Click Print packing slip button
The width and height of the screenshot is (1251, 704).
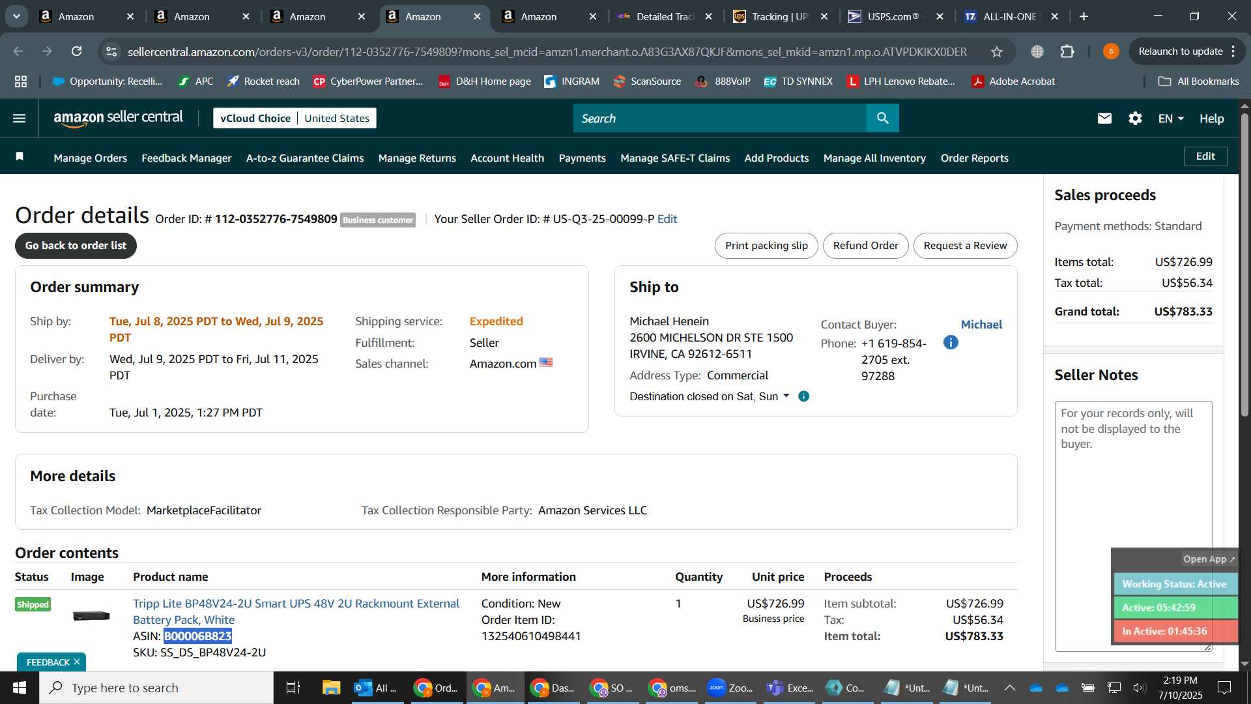(x=766, y=246)
